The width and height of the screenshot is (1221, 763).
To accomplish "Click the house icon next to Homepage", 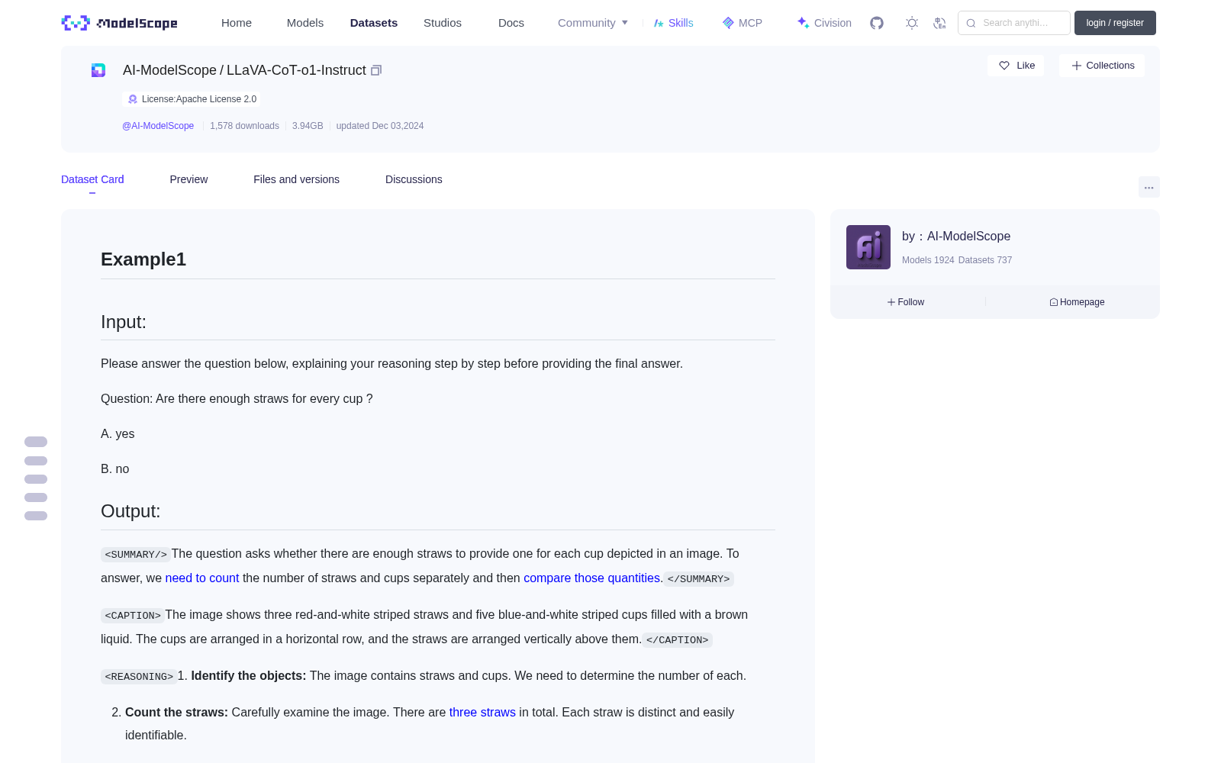I will 1054,302.
